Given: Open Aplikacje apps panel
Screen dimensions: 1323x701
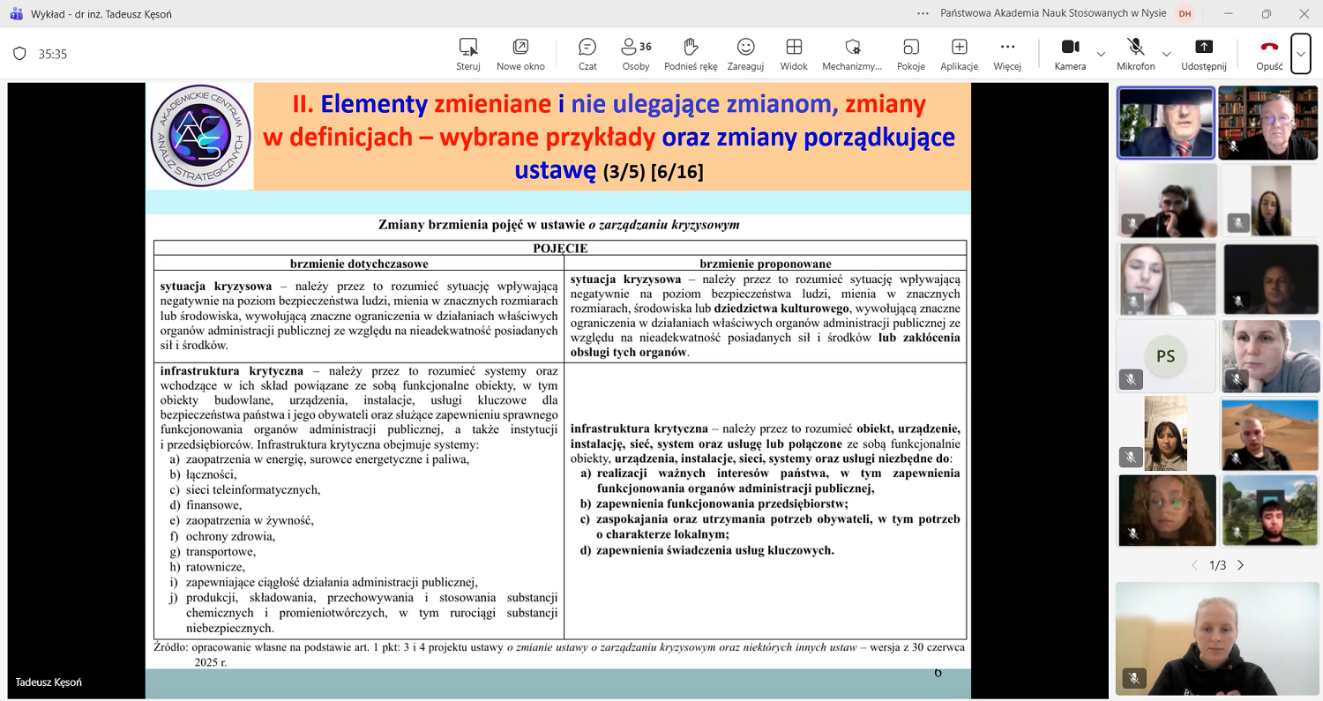Looking at the screenshot, I should (959, 54).
